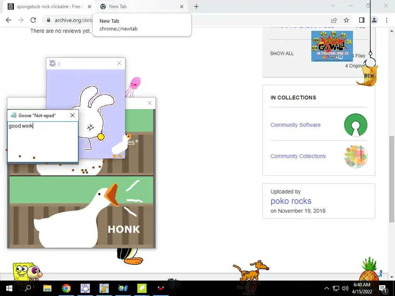This screenshot has width=395, height=296.
Task: Click the Community Software green logo
Action: pyautogui.click(x=356, y=125)
